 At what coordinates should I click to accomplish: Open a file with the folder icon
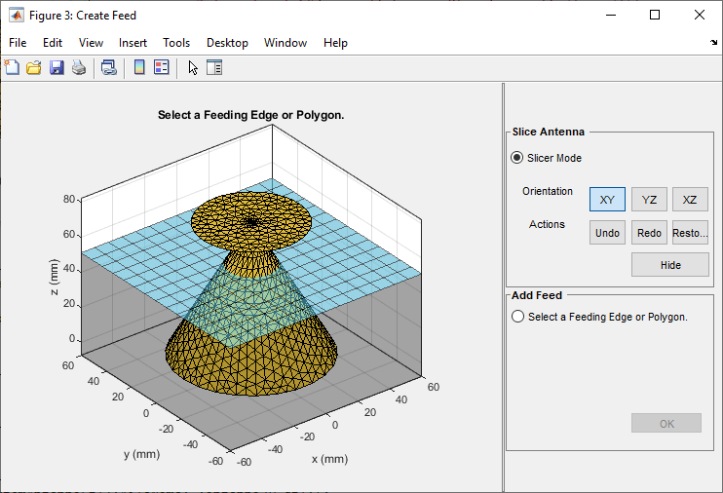[33, 67]
